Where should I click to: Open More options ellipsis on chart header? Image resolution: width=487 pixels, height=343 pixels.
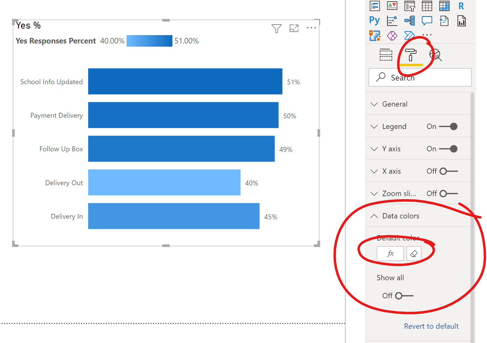(311, 28)
